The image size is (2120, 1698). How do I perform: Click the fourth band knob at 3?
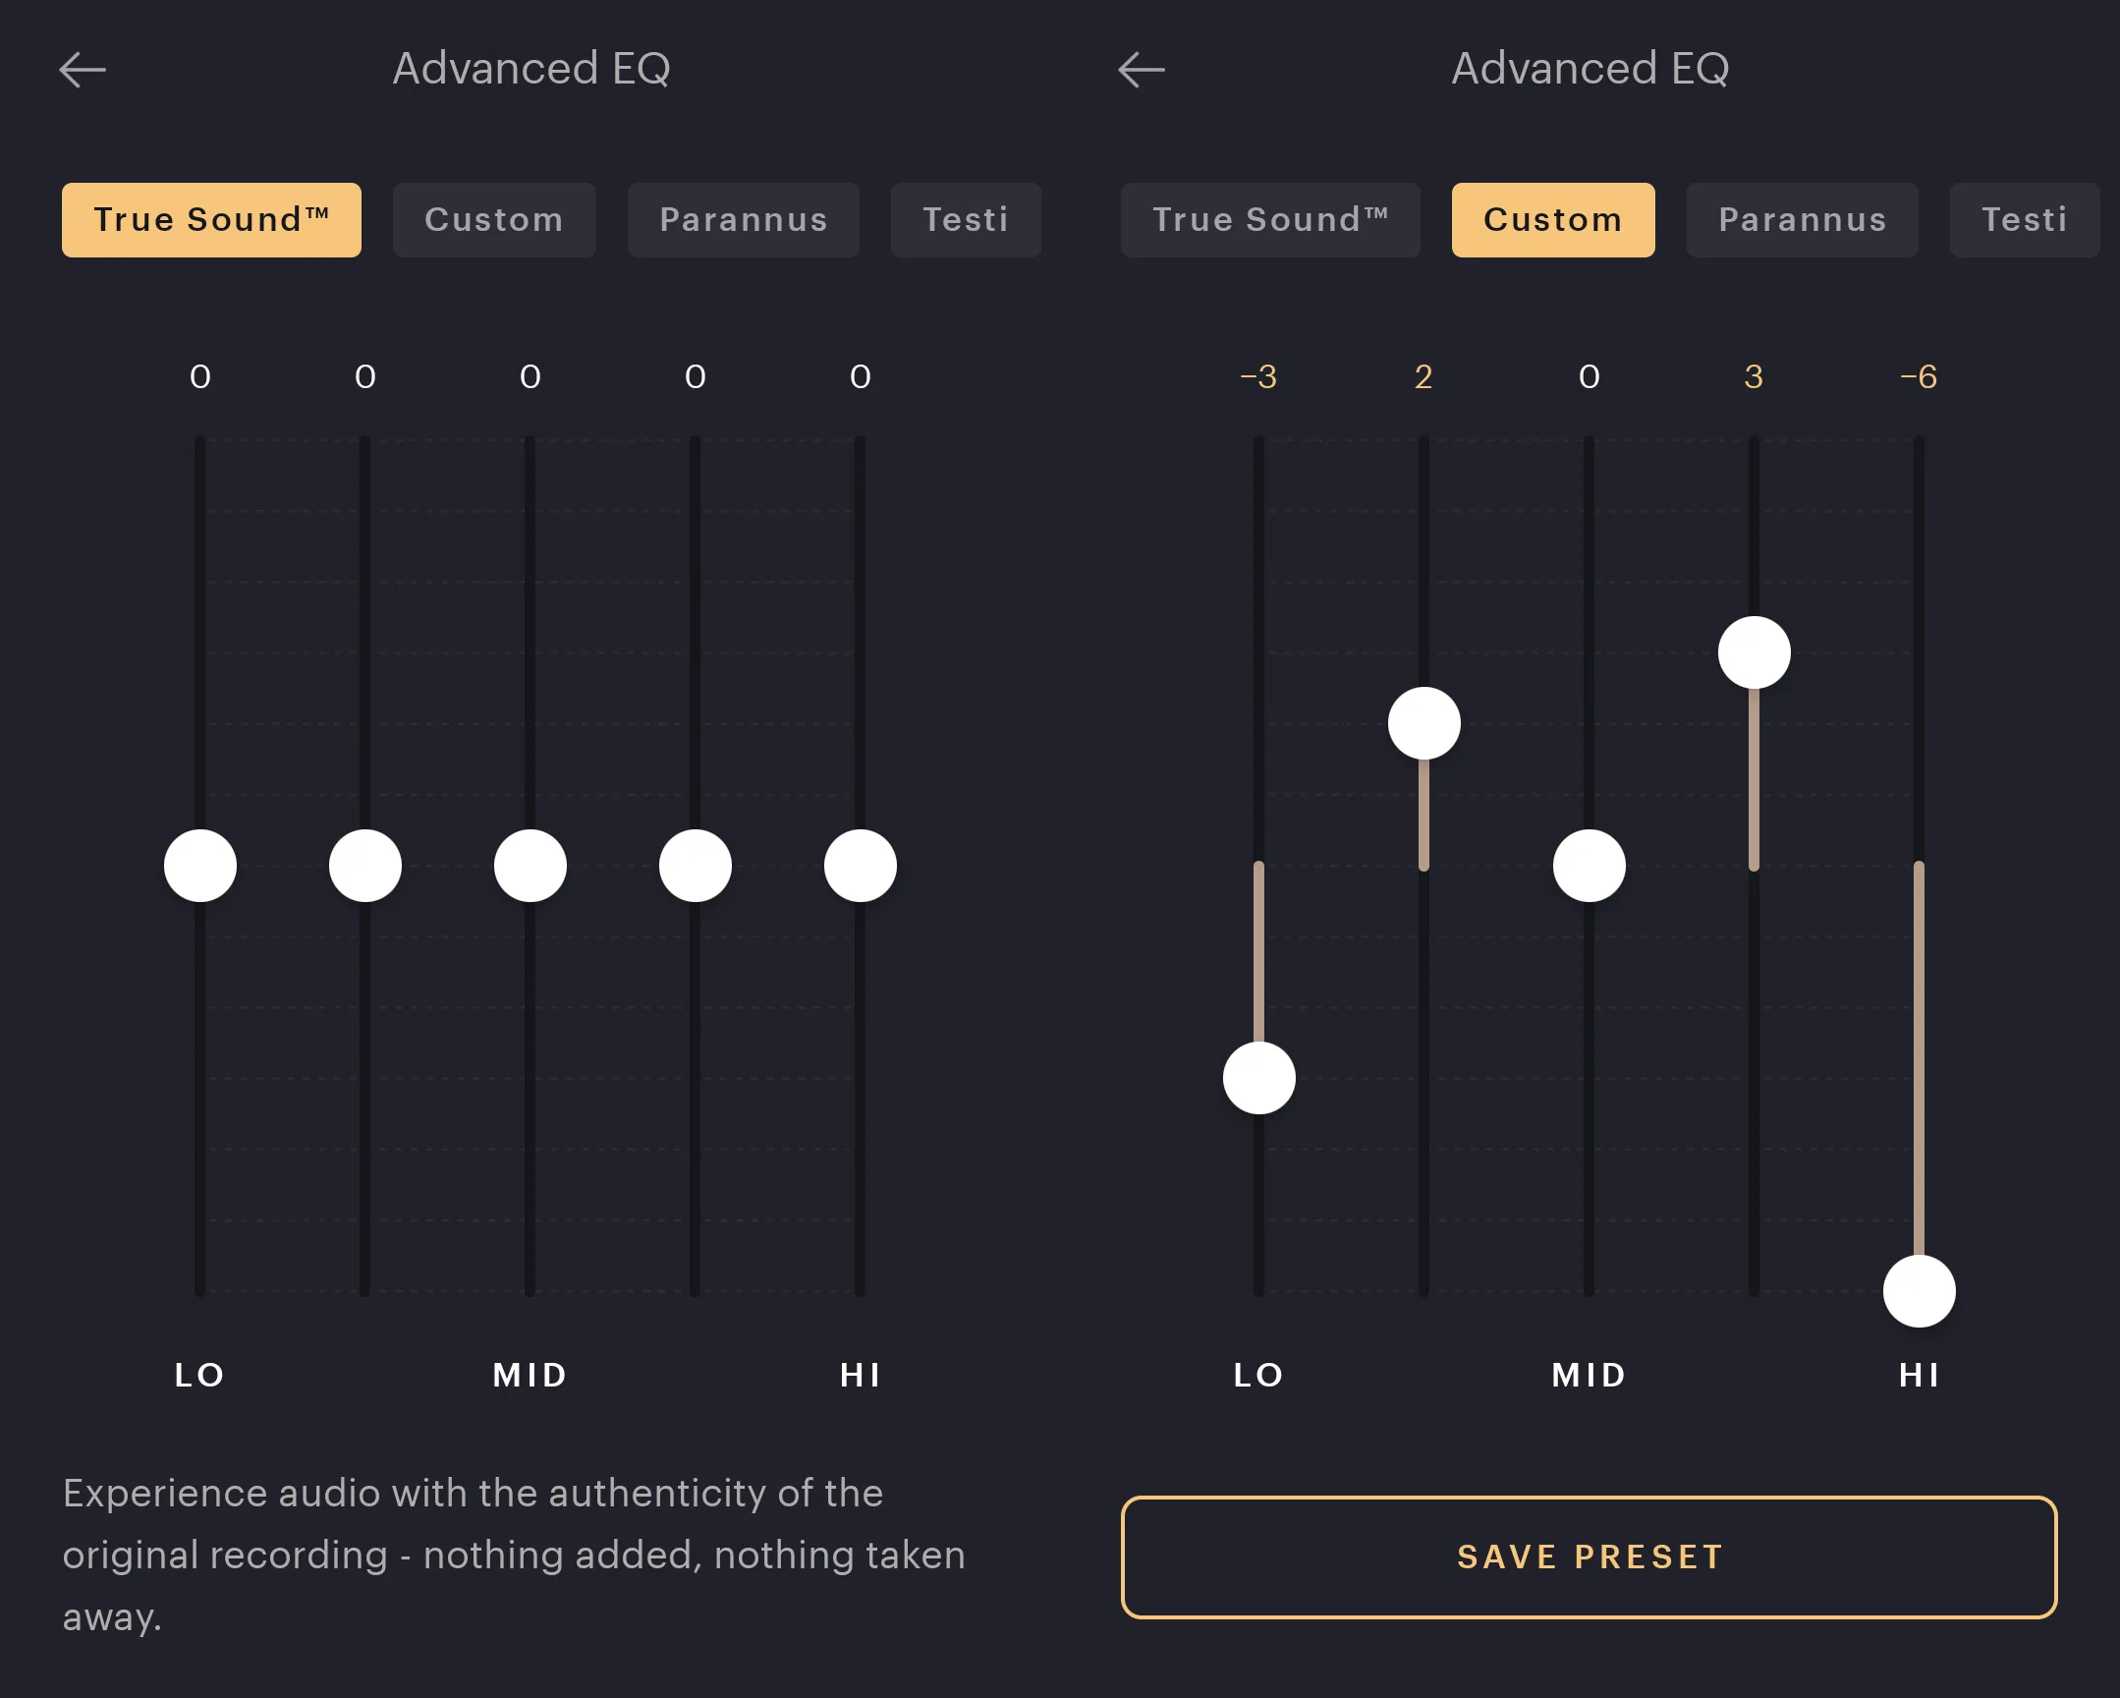tap(1755, 652)
